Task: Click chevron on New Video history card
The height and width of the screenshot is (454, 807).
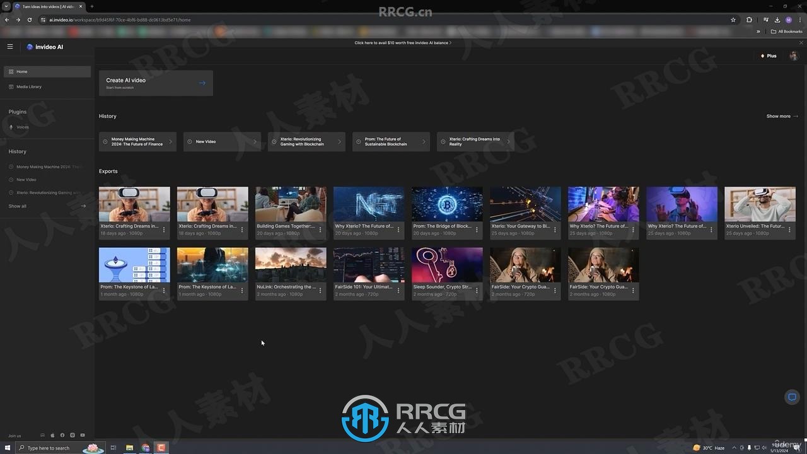Action: [255, 142]
